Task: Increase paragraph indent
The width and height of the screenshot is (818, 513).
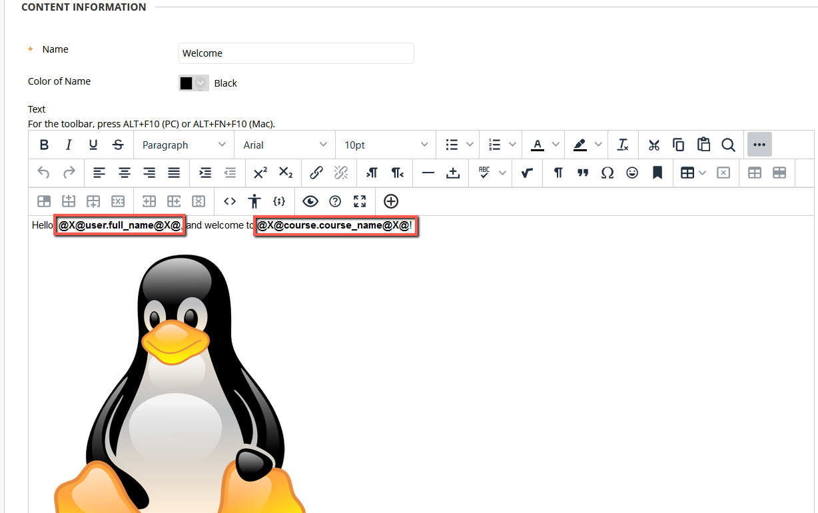Action: pyautogui.click(x=205, y=173)
